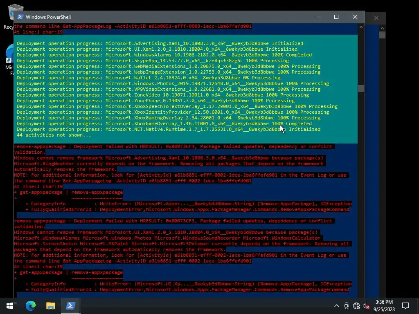Click the Meet Now tray icon
This screenshot has height=314, width=419.
coord(347,306)
